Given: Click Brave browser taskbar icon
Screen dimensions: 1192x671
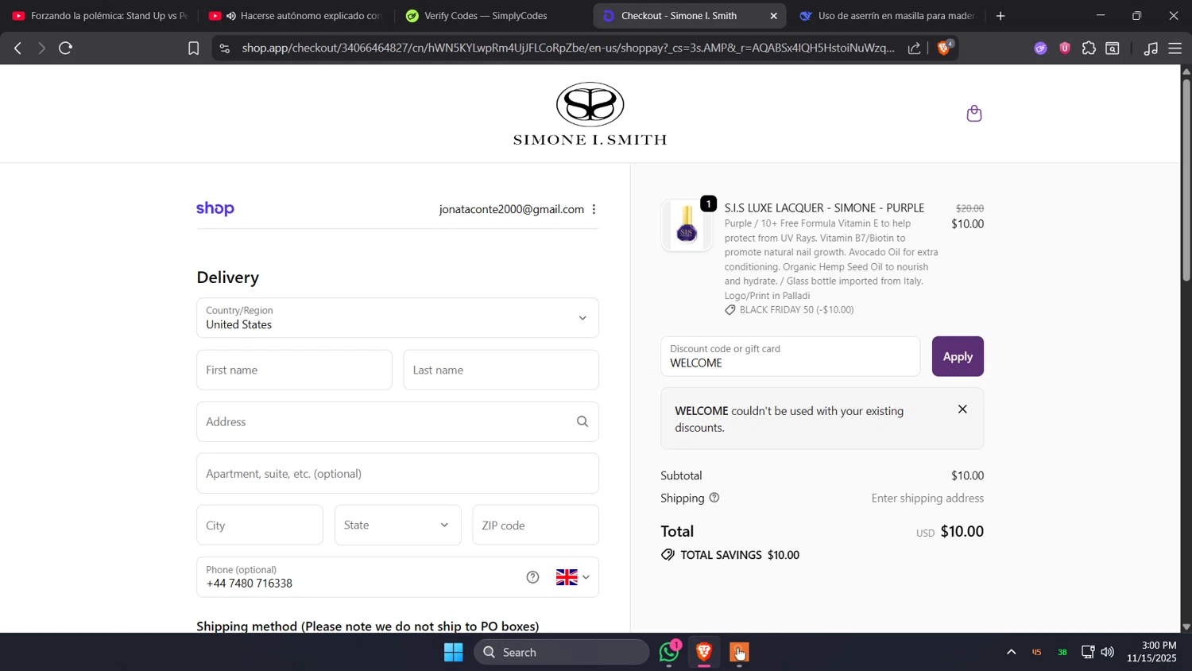Looking at the screenshot, I should [x=704, y=652].
